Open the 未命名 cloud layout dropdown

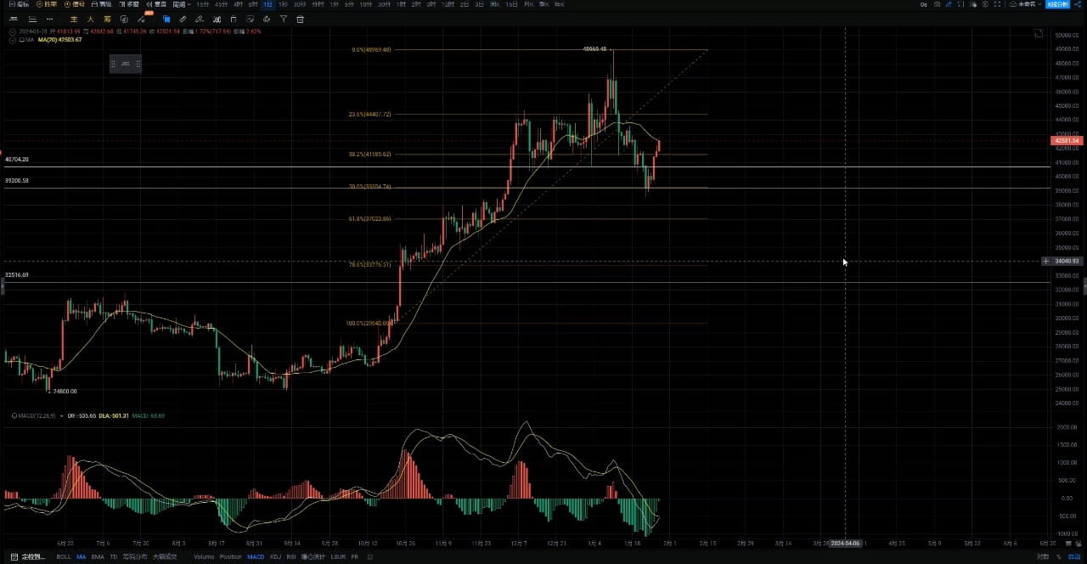1025,4
